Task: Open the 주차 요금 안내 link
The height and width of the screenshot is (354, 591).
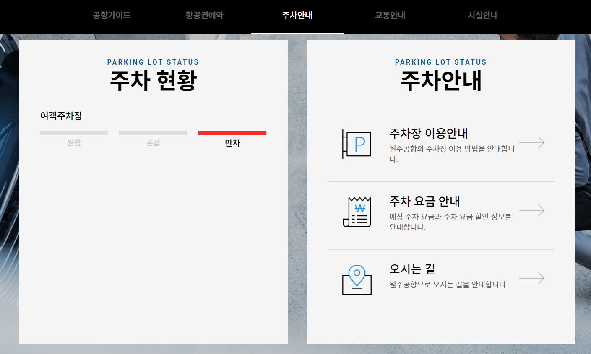Action: coord(424,201)
